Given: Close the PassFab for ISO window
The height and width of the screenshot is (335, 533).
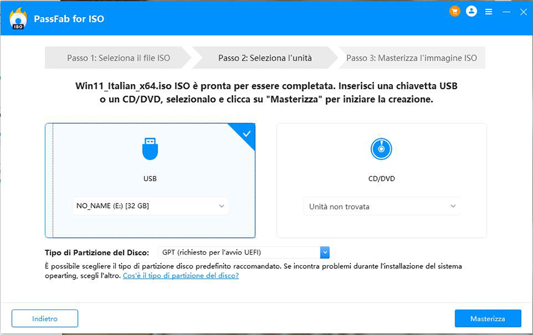Looking at the screenshot, I should point(522,12).
